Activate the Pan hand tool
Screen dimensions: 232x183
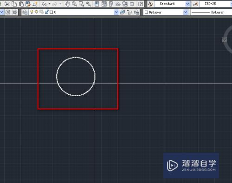[67, 4]
